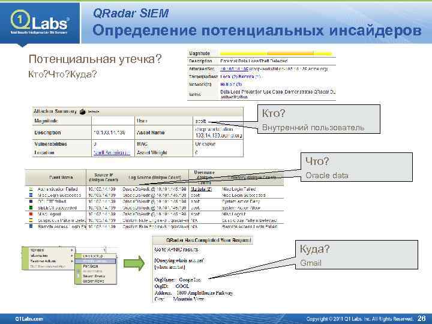This screenshot has width=432, height=324.
Task: Expand the arrow next to Resolver Actions
Action: point(72,261)
